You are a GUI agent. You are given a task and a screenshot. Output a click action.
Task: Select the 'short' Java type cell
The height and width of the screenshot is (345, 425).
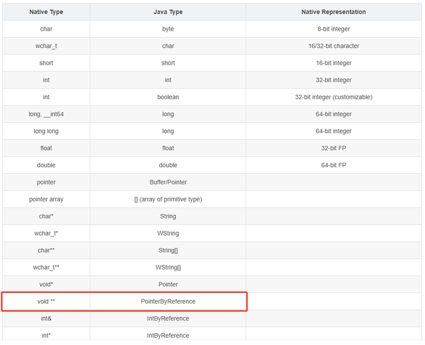tap(168, 63)
